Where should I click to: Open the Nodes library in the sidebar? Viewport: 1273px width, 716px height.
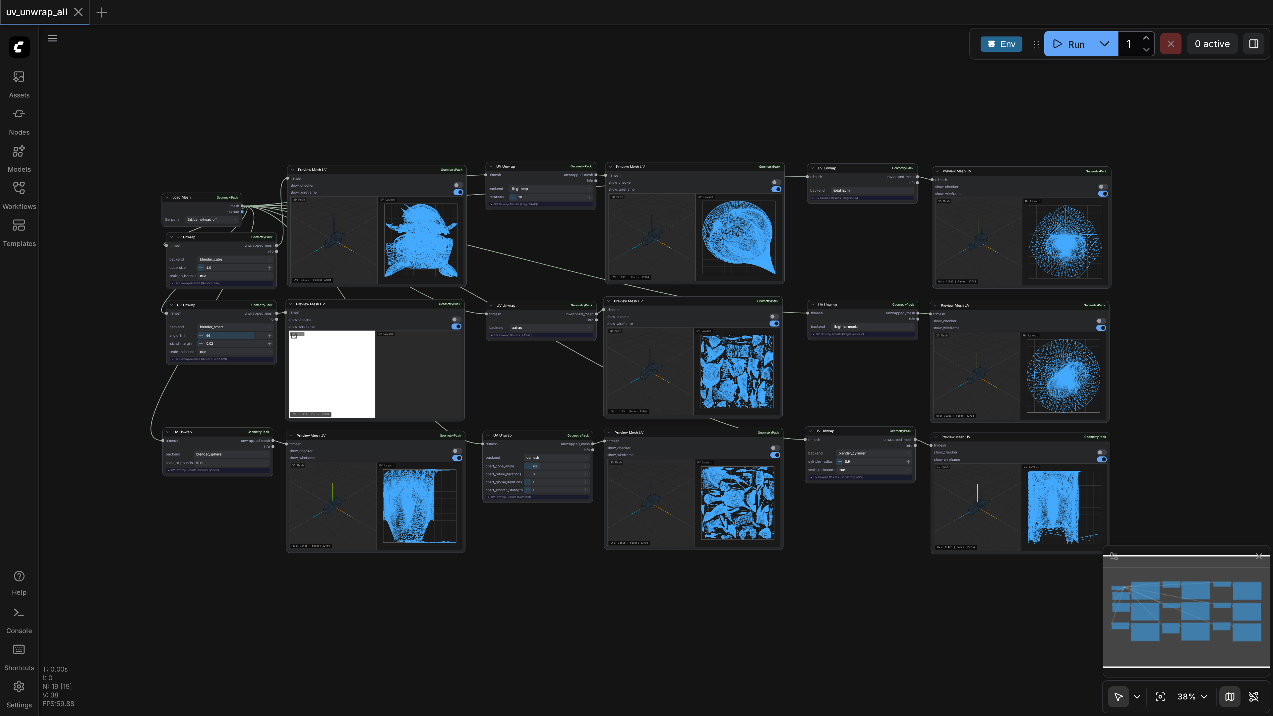click(x=19, y=122)
